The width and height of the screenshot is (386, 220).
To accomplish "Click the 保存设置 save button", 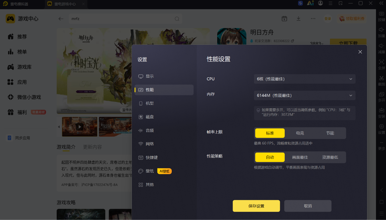I will [x=256, y=206].
